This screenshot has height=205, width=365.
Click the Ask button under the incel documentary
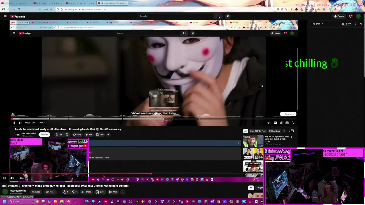tap(88, 135)
